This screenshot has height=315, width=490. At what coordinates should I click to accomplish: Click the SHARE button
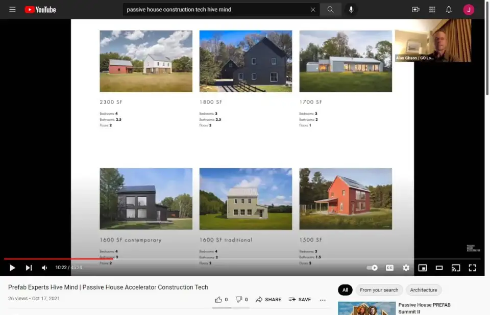[268, 300]
